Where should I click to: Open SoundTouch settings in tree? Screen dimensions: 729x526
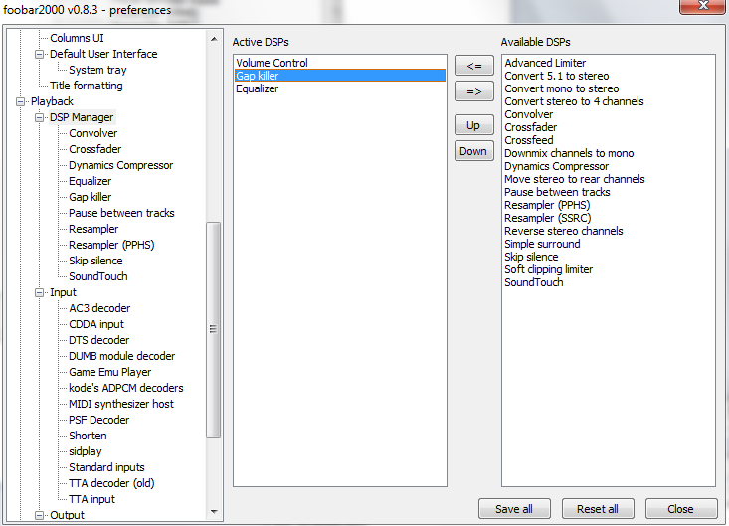(x=98, y=276)
